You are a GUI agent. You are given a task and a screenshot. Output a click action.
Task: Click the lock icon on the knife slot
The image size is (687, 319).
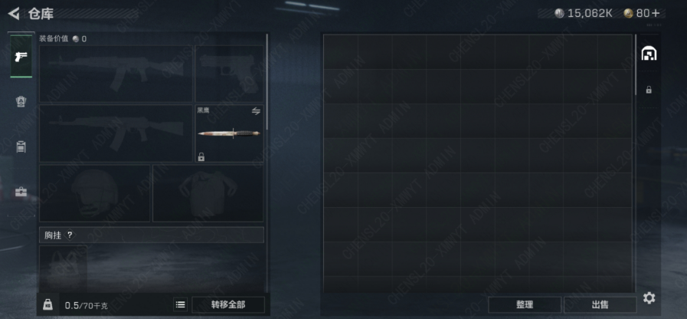[x=201, y=156]
